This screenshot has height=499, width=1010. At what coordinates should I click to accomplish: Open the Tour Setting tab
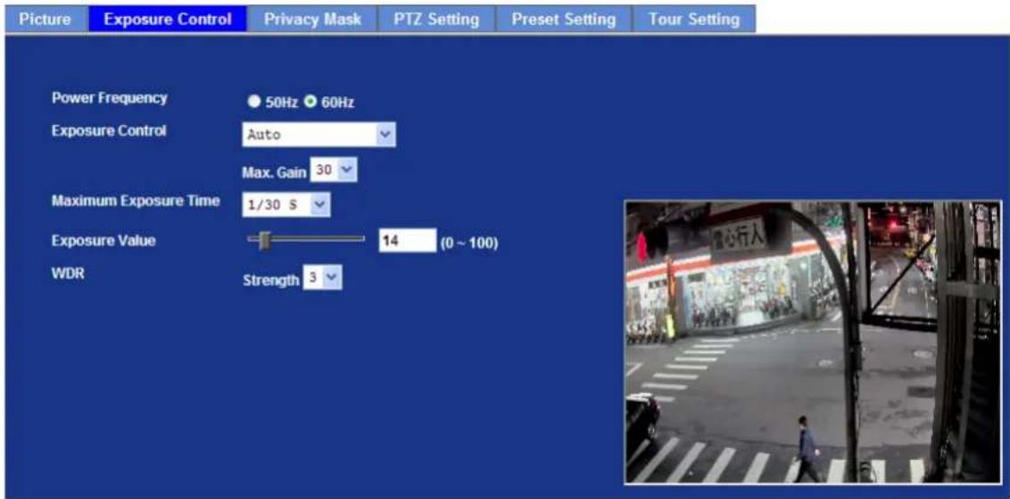(x=694, y=19)
